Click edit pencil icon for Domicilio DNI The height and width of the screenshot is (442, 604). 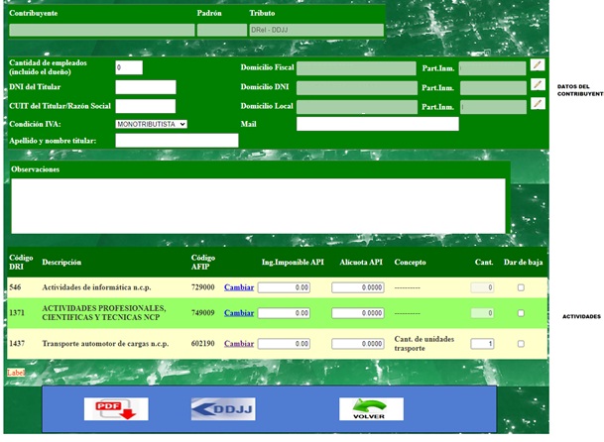(x=537, y=85)
